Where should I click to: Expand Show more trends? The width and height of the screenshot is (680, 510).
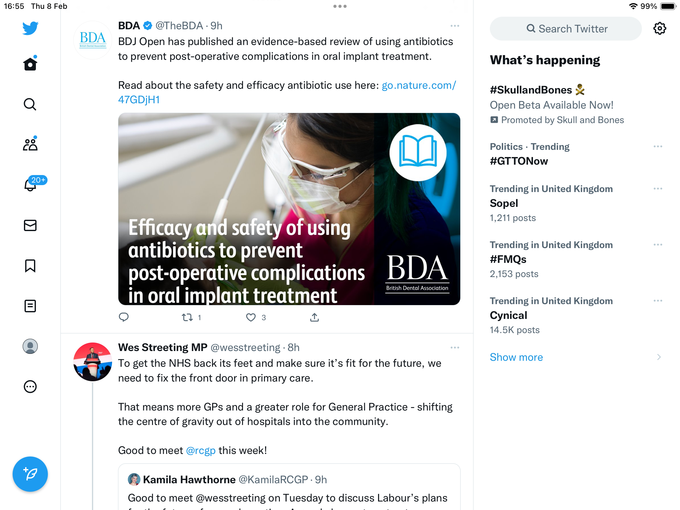pyautogui.click(x=516, y=357)
